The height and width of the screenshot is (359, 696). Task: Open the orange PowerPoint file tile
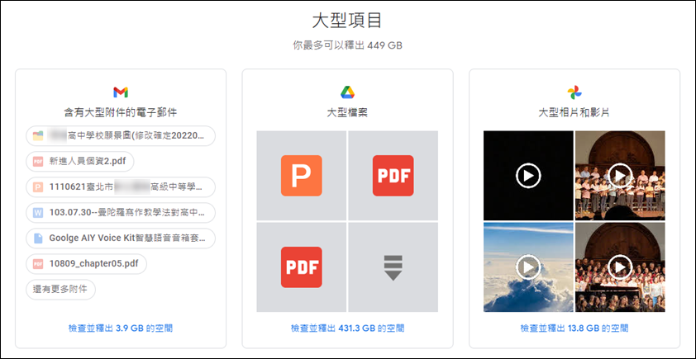[x=302, y=176]
